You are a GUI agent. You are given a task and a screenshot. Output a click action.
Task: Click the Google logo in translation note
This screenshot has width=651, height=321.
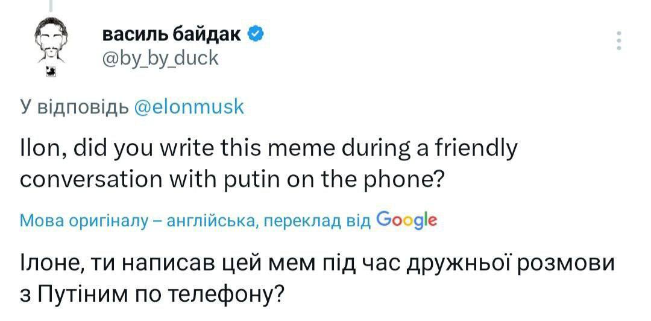tap(406, 220)
